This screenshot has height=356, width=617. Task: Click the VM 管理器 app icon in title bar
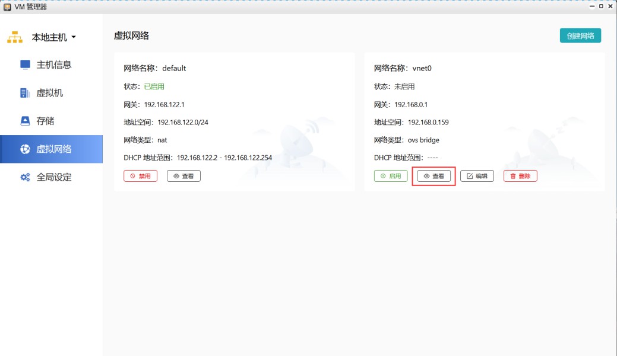7,7
